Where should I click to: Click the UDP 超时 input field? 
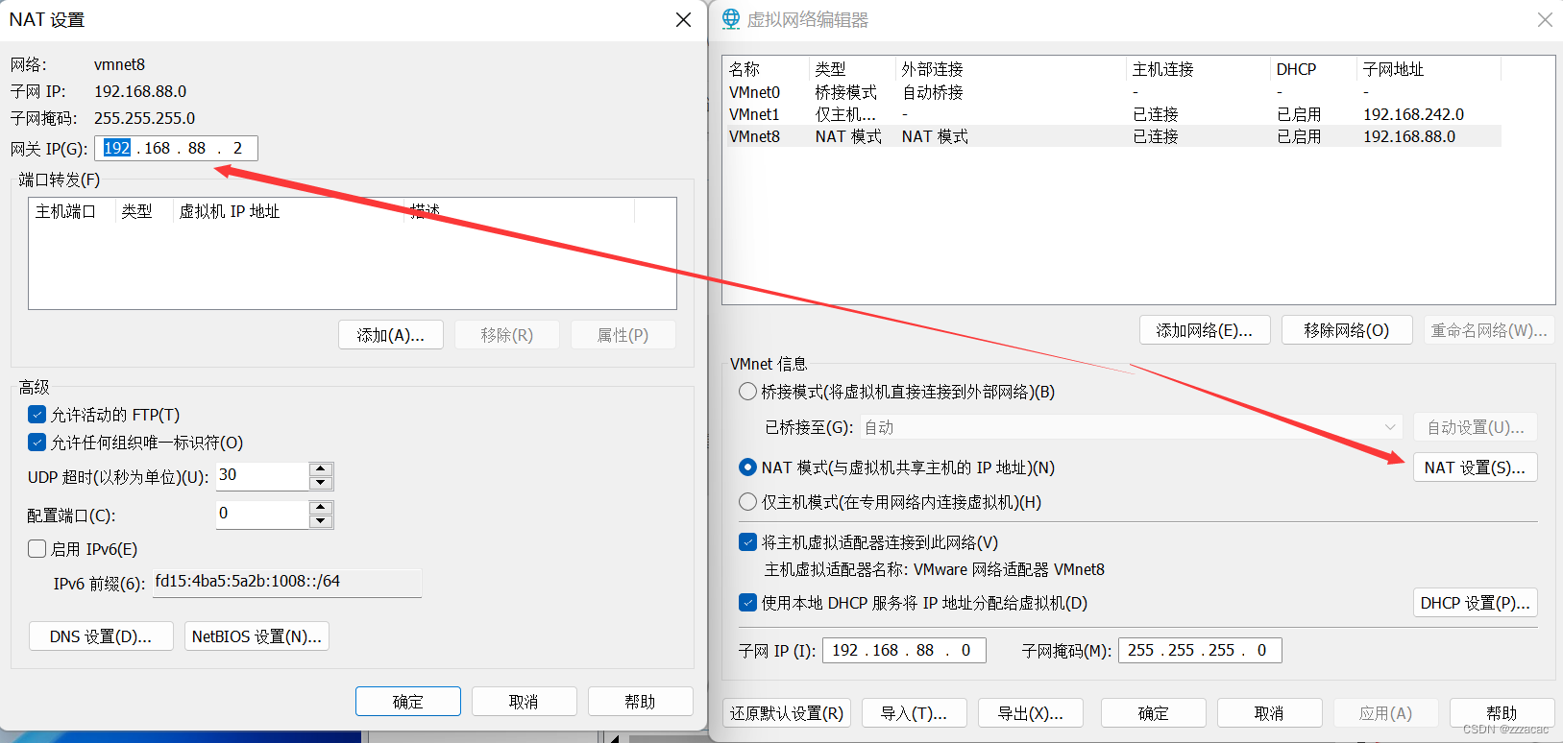tap(262, 476)
